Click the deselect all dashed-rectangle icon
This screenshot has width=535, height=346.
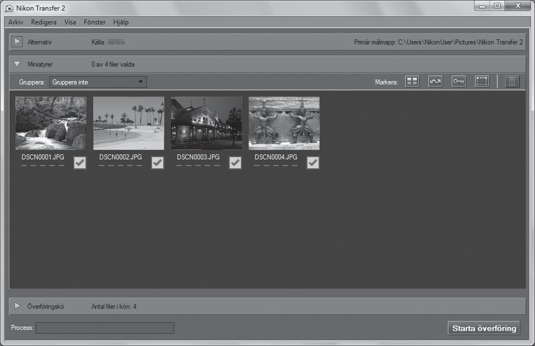[482, 81]
